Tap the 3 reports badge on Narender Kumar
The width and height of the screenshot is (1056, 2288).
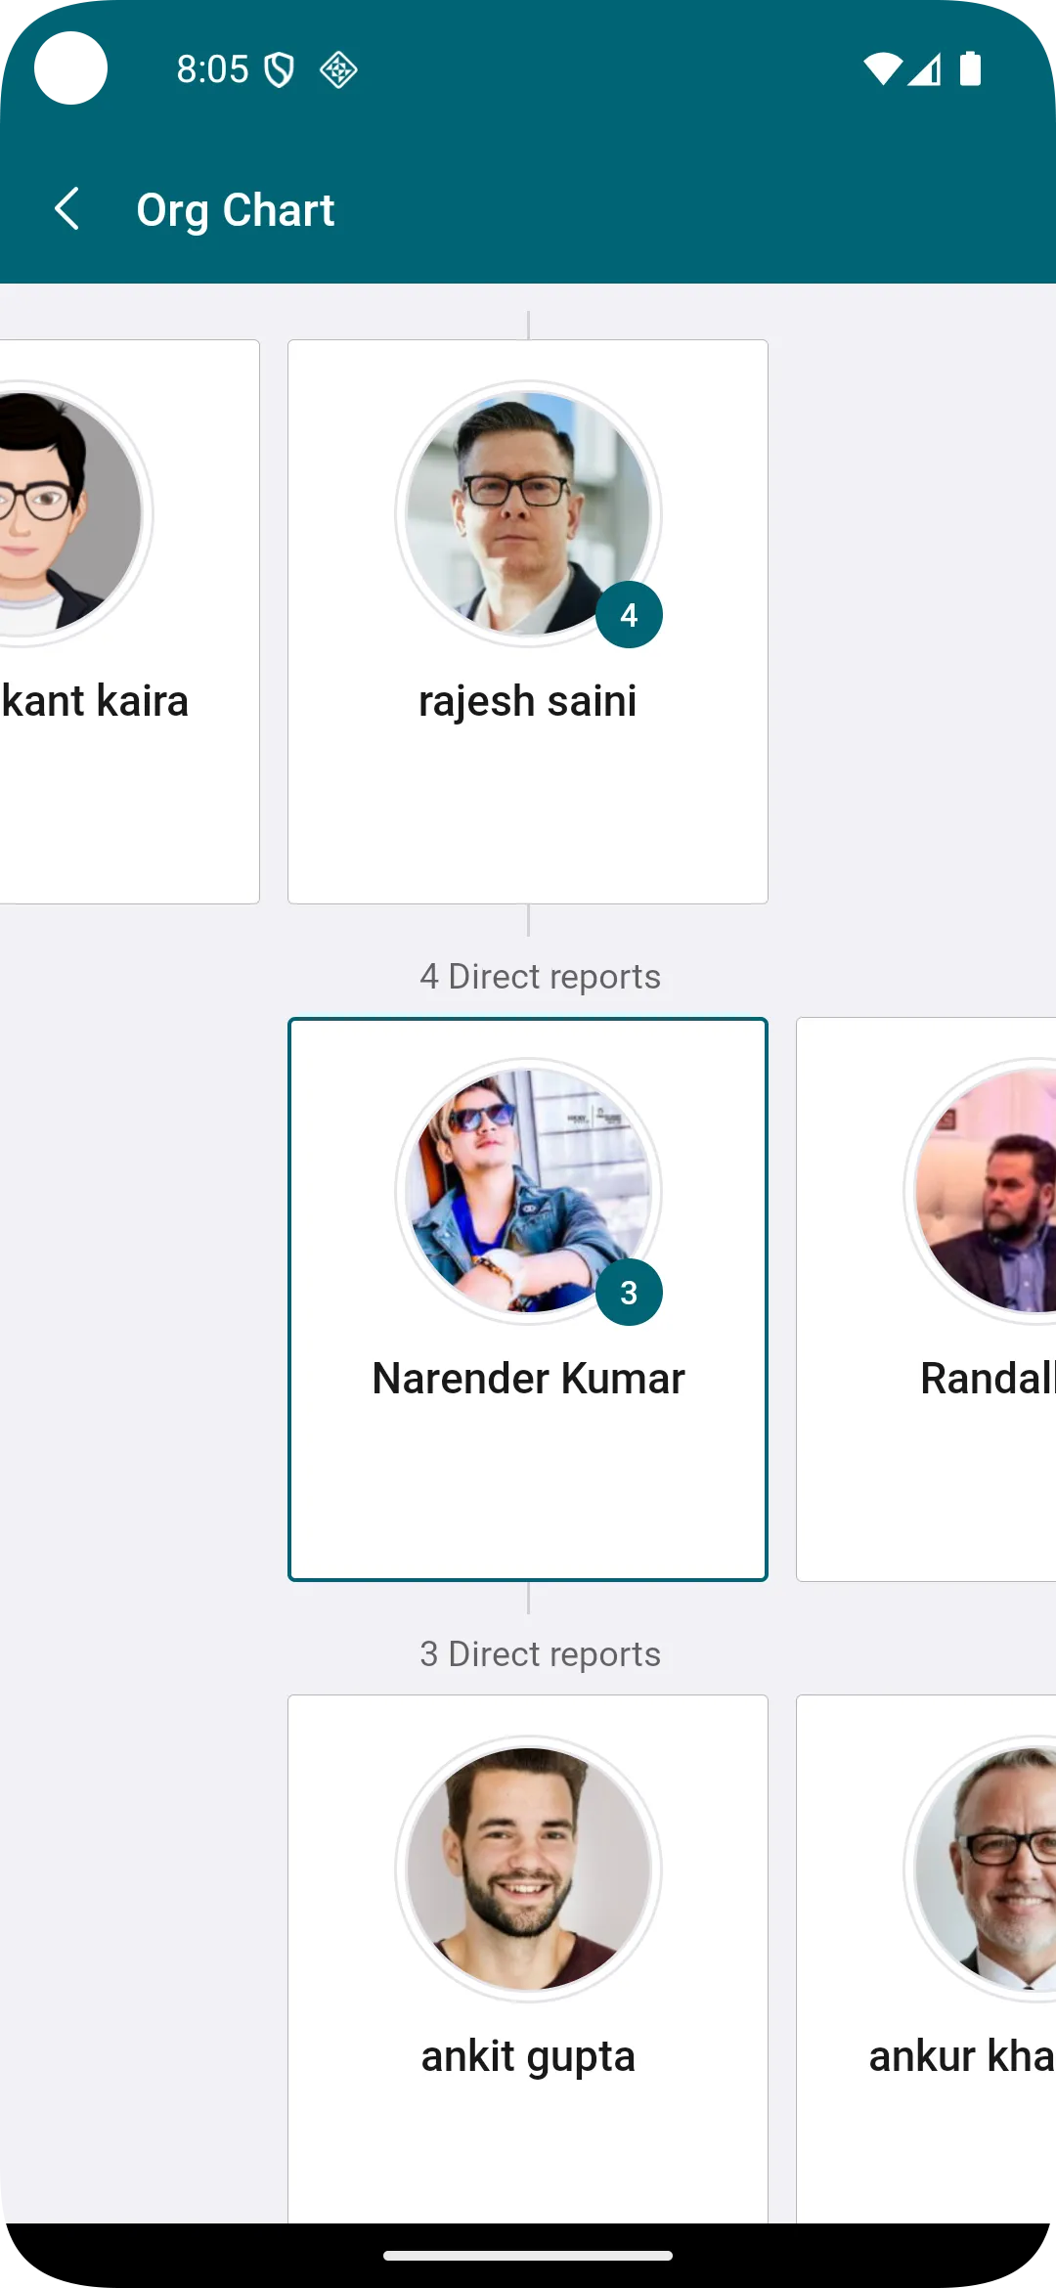[x=629, y=1293]
